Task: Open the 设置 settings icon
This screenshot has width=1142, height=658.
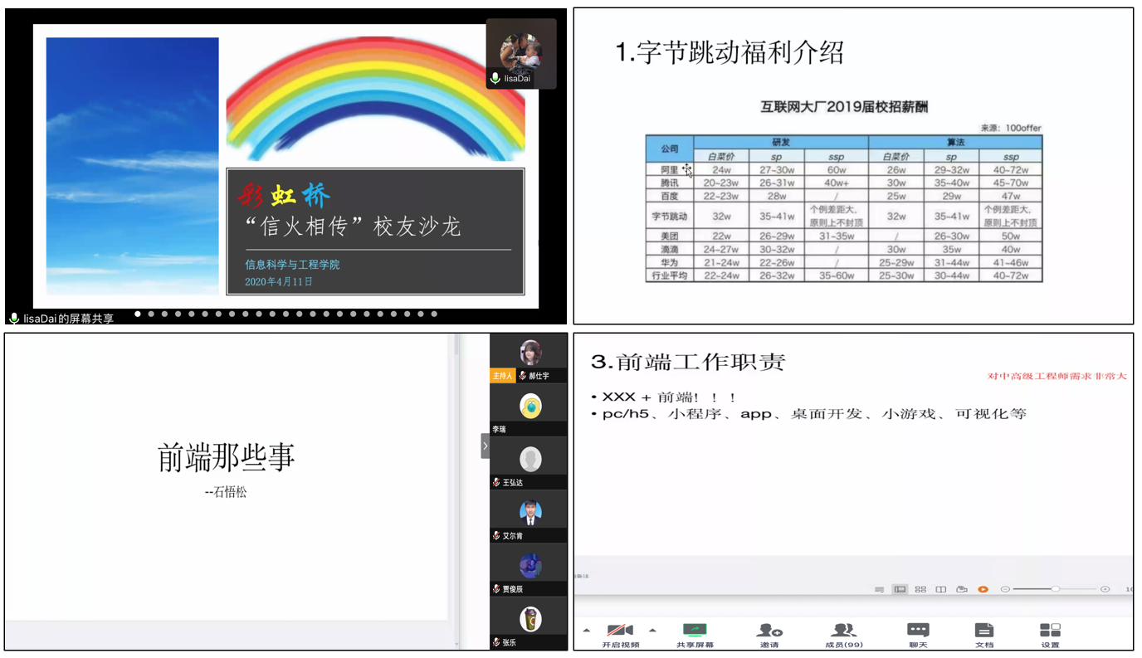Action: pyautogui.click(x=1050, y=631)
